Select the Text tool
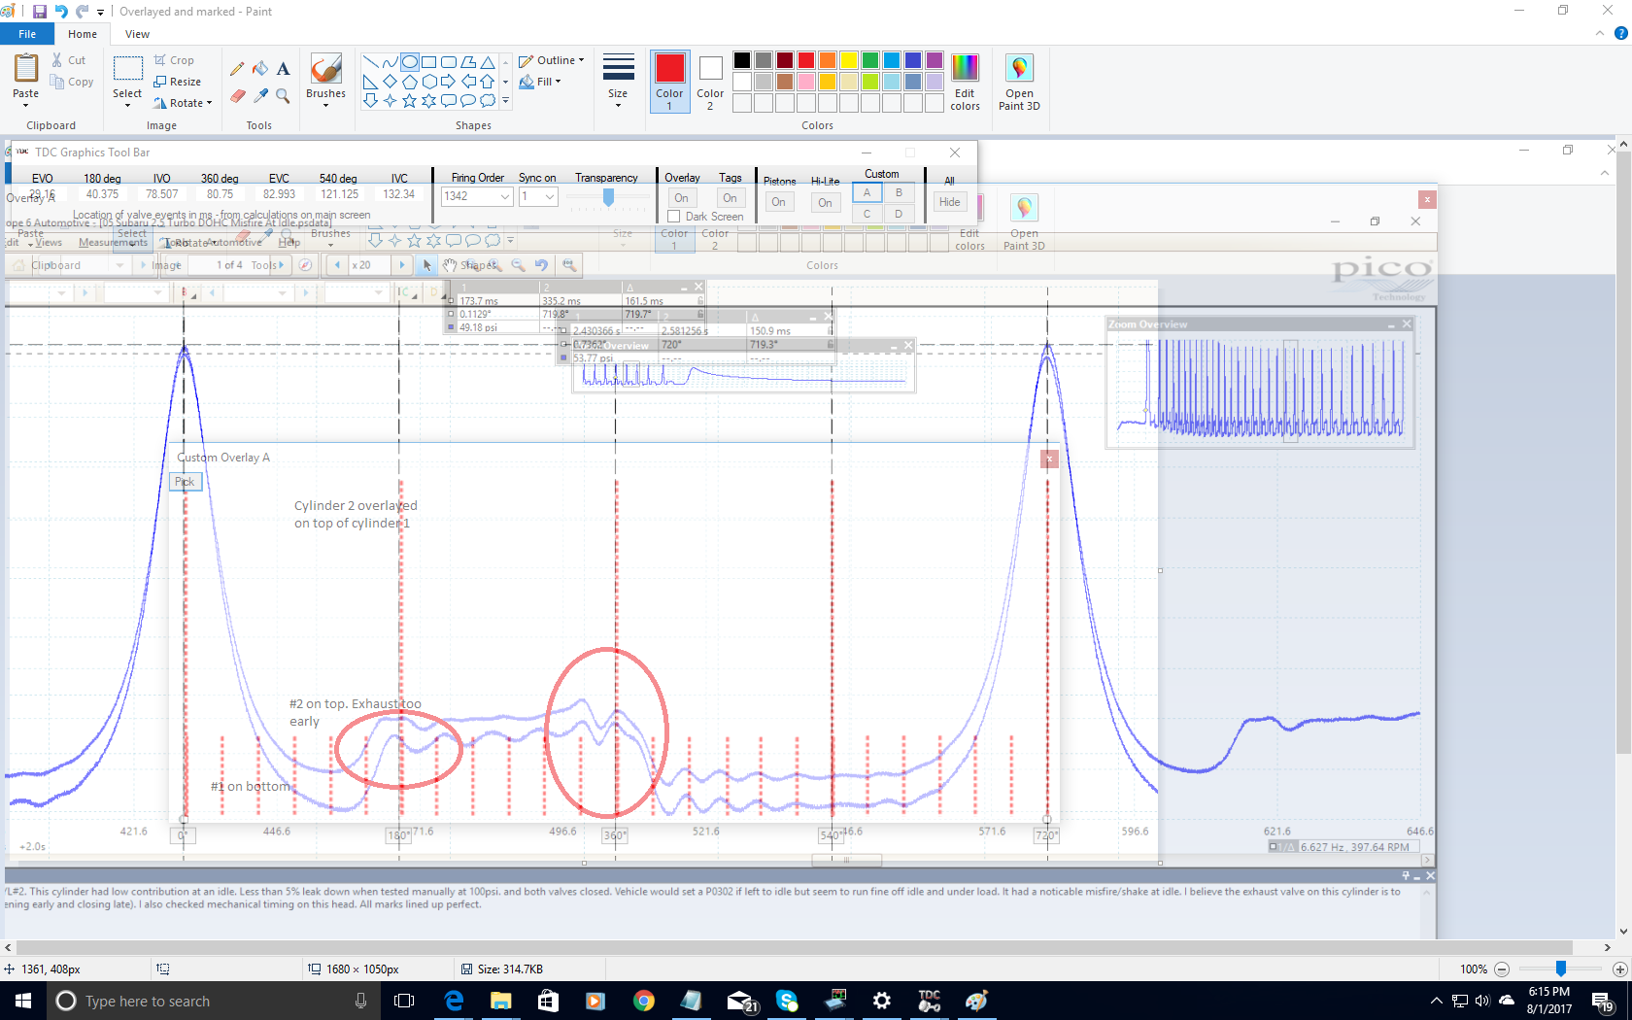This screenshot has height=1020, width=1632. (x=283, y=69)
